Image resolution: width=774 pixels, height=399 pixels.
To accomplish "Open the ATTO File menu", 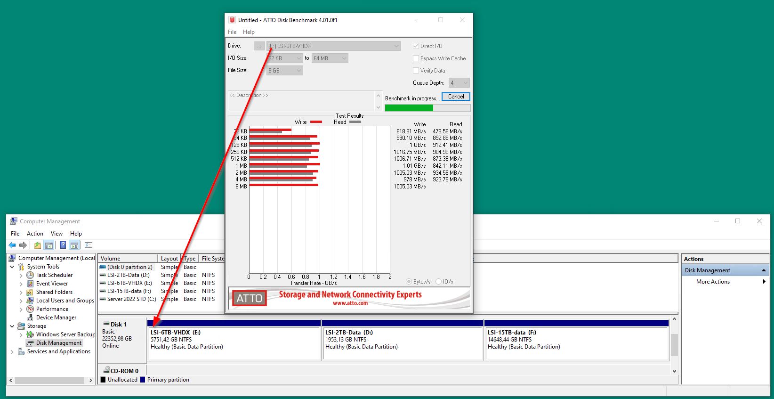I will (x=232, y=32).
